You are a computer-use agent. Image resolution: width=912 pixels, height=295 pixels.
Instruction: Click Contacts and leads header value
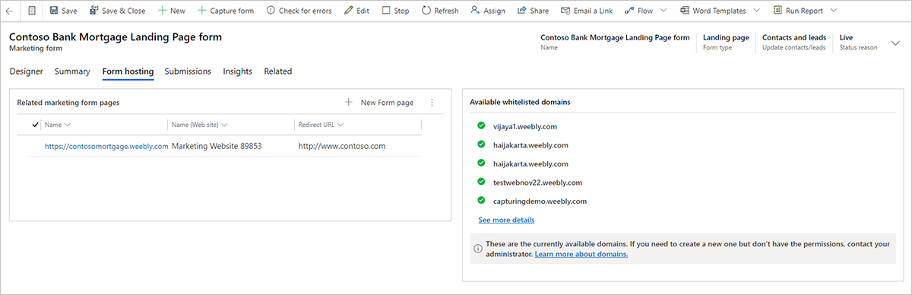click(x=794, y=37)
